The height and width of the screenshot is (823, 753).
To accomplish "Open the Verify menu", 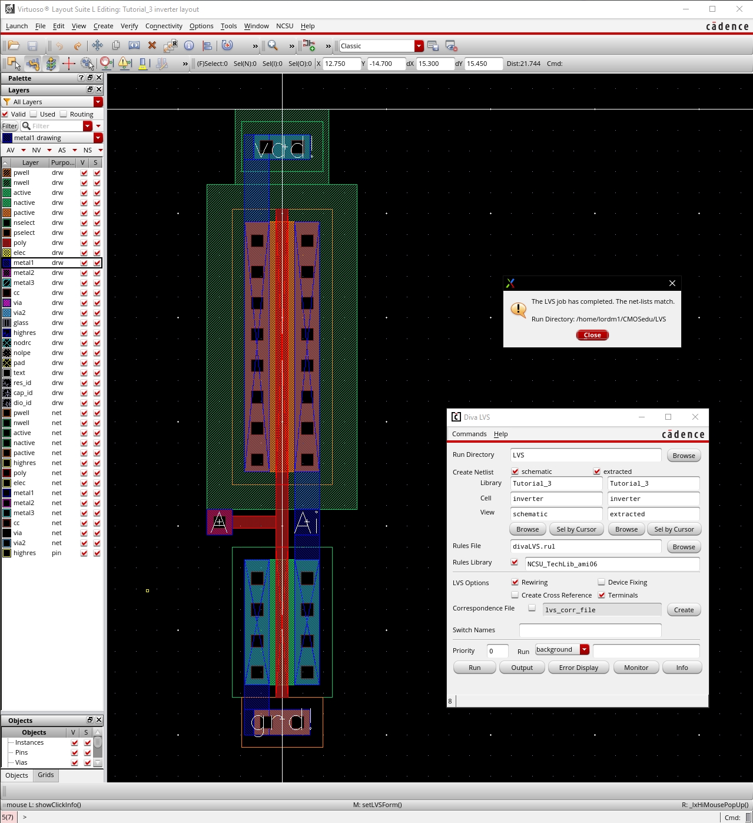I will 129,26.
